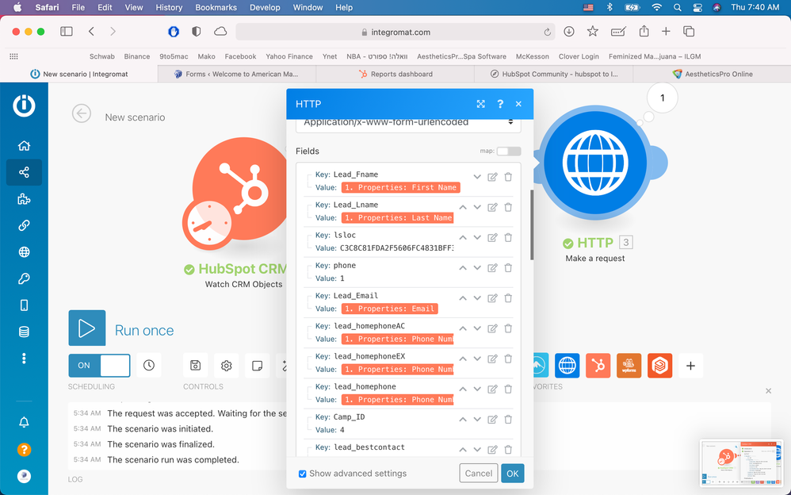The width and height of the screenshot is (791, 495).
Task: Open Data stores database sidebar icon
Action: [24, 332]
